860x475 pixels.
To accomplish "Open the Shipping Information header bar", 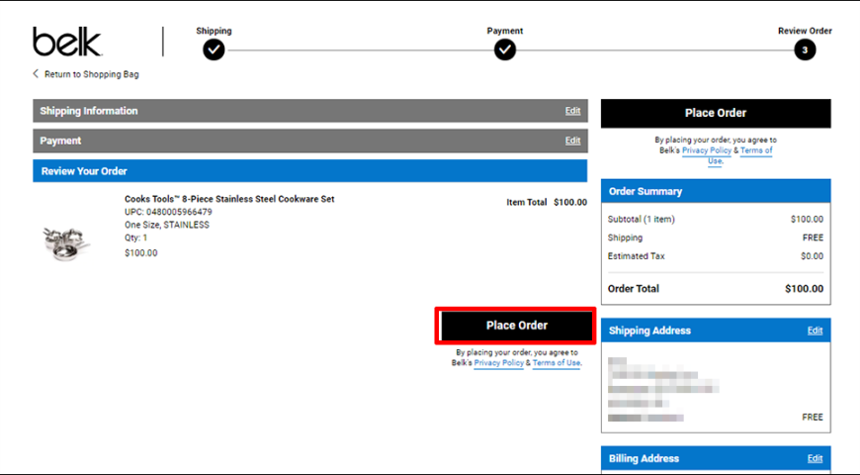I will [x=309, y=111].
